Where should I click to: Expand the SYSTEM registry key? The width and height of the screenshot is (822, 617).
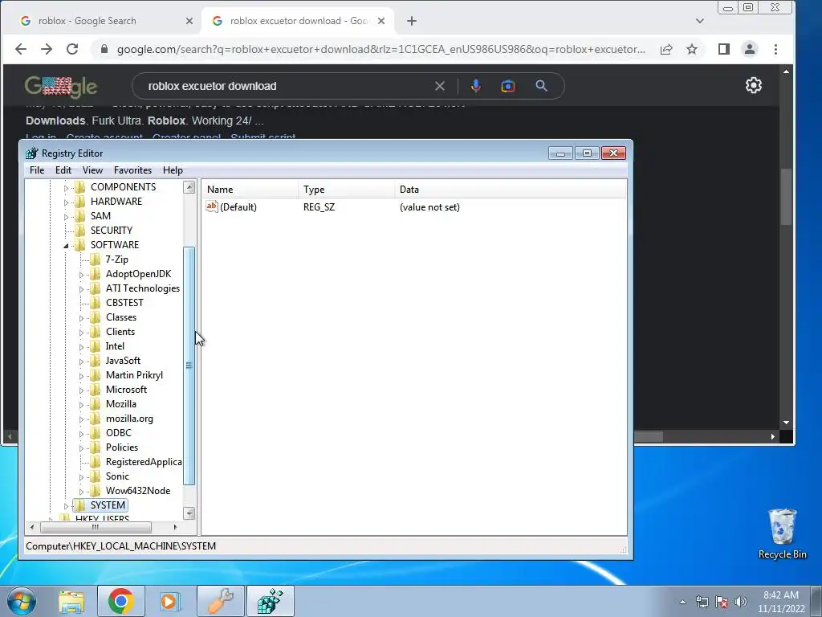(66, 506)
